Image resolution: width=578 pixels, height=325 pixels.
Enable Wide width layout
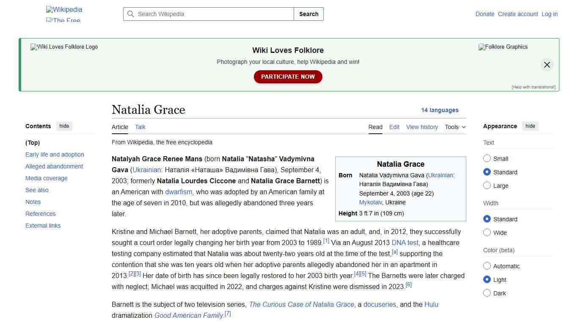(487, 232)
